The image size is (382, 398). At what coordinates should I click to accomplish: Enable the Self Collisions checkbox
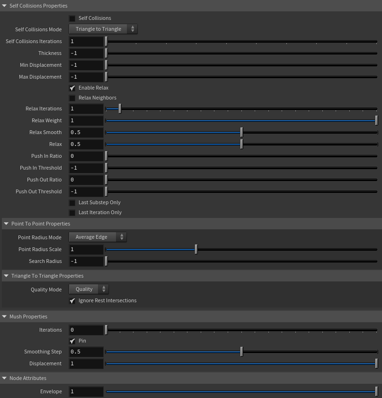click(72, 18)
